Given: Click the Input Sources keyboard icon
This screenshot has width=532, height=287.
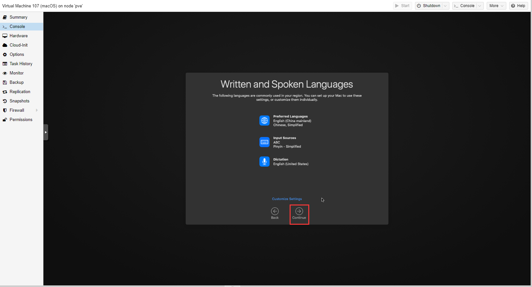Looking at the screenshot, I should click(265, 142).
